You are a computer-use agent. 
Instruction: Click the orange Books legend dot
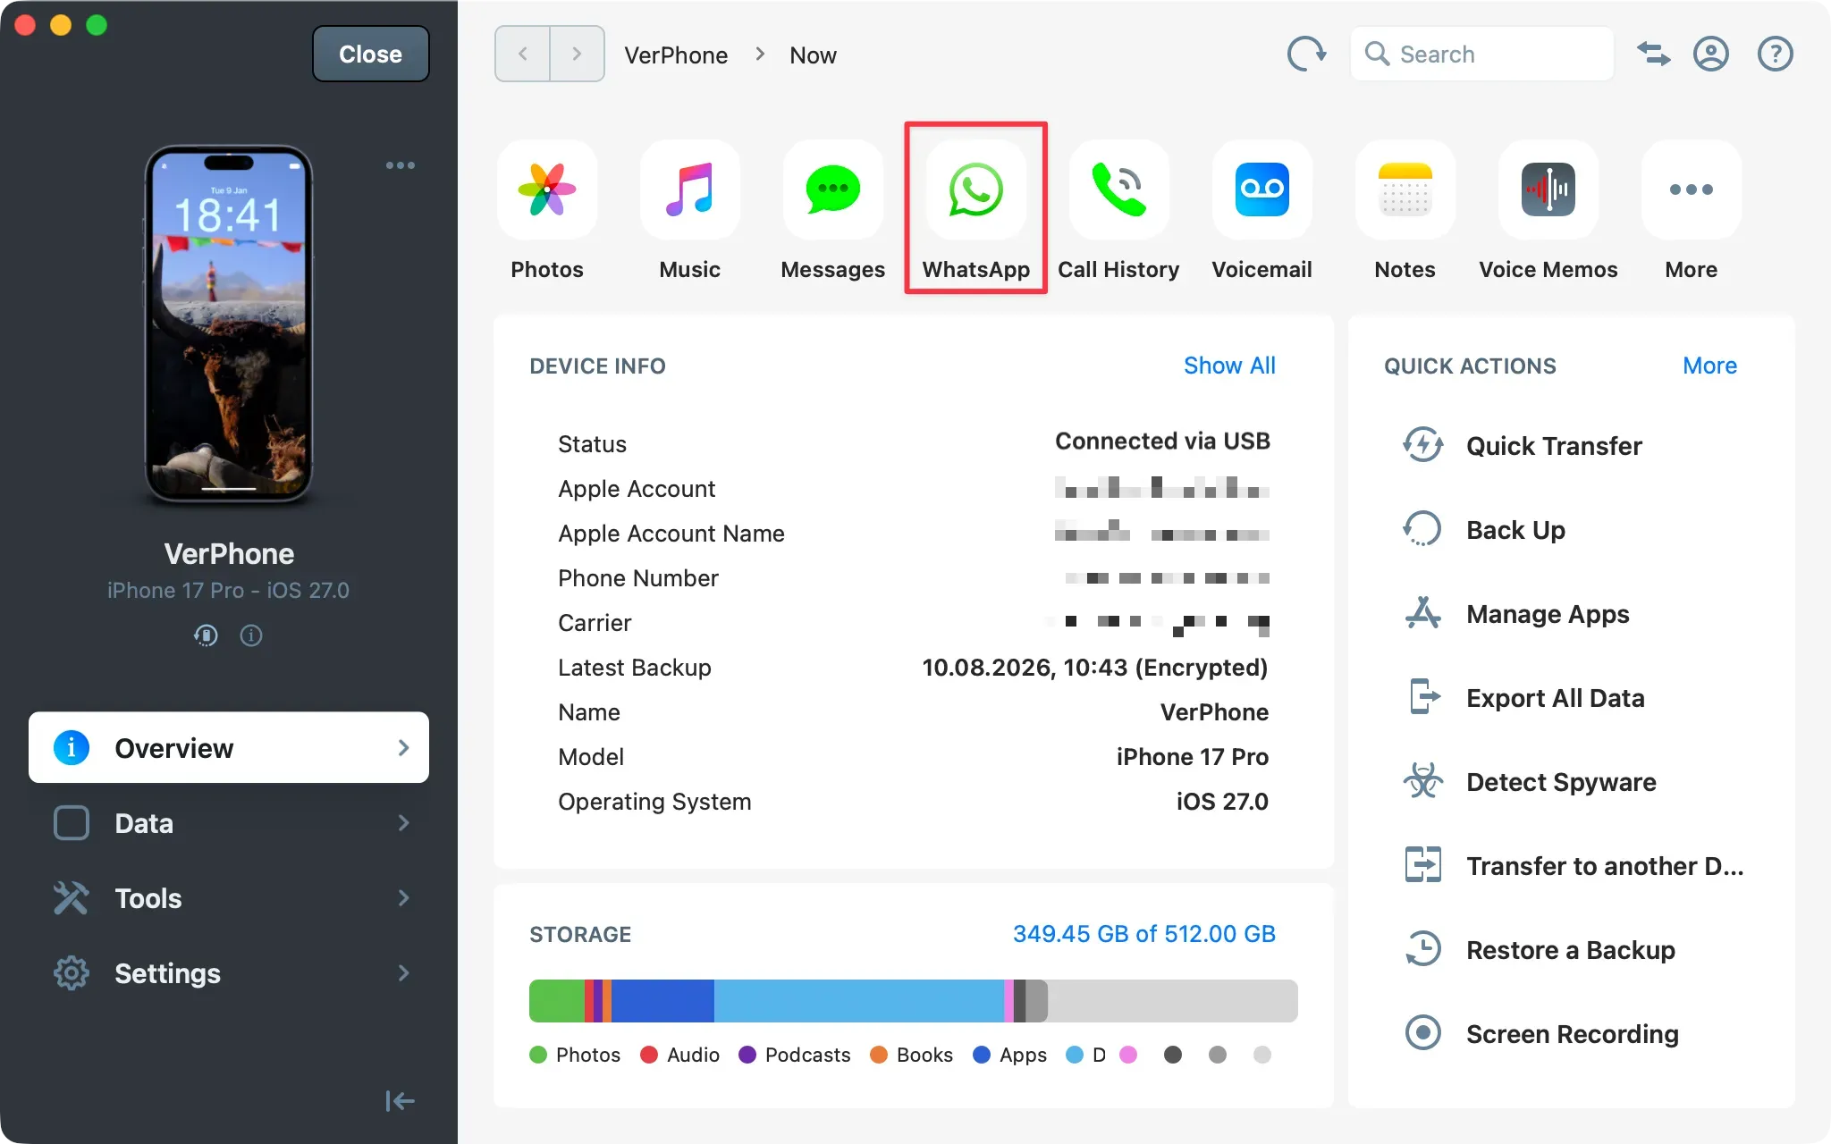click(879, 1055)
